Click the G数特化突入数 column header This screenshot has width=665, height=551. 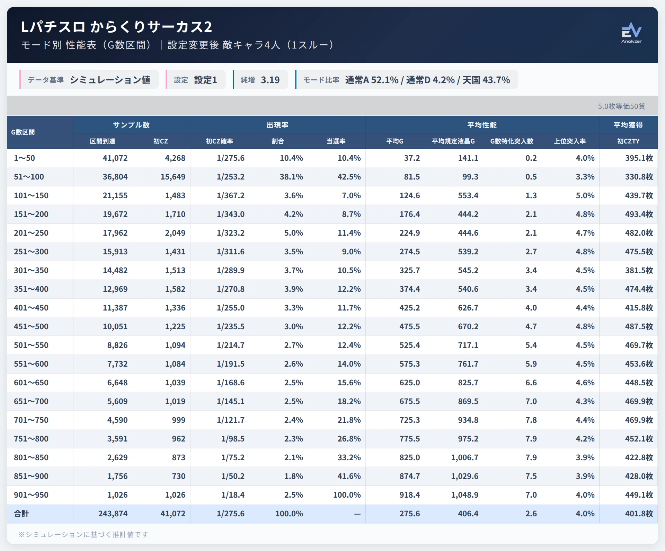point(512,141)
